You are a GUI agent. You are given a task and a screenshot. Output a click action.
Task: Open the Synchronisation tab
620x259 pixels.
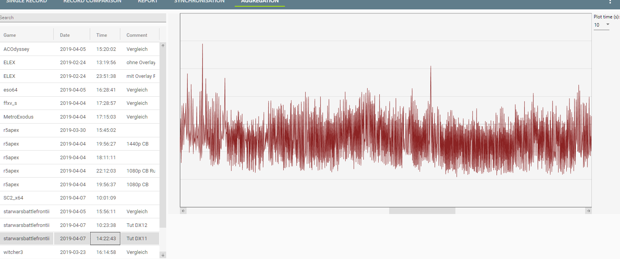(199, 2)
